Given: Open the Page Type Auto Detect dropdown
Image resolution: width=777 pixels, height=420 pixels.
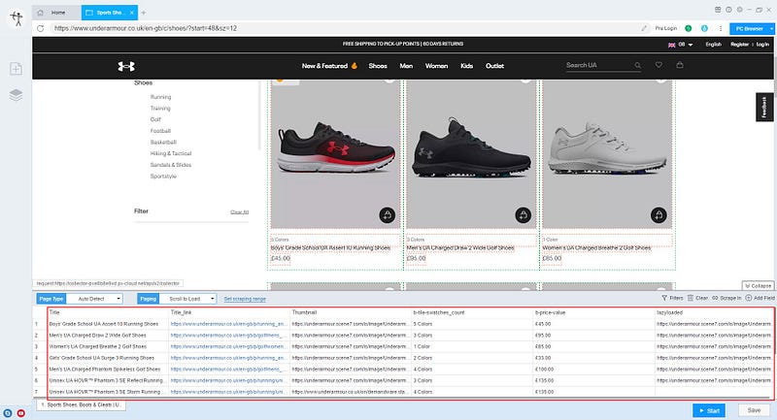Looking at the screenshot, I should tap(98, 299).
